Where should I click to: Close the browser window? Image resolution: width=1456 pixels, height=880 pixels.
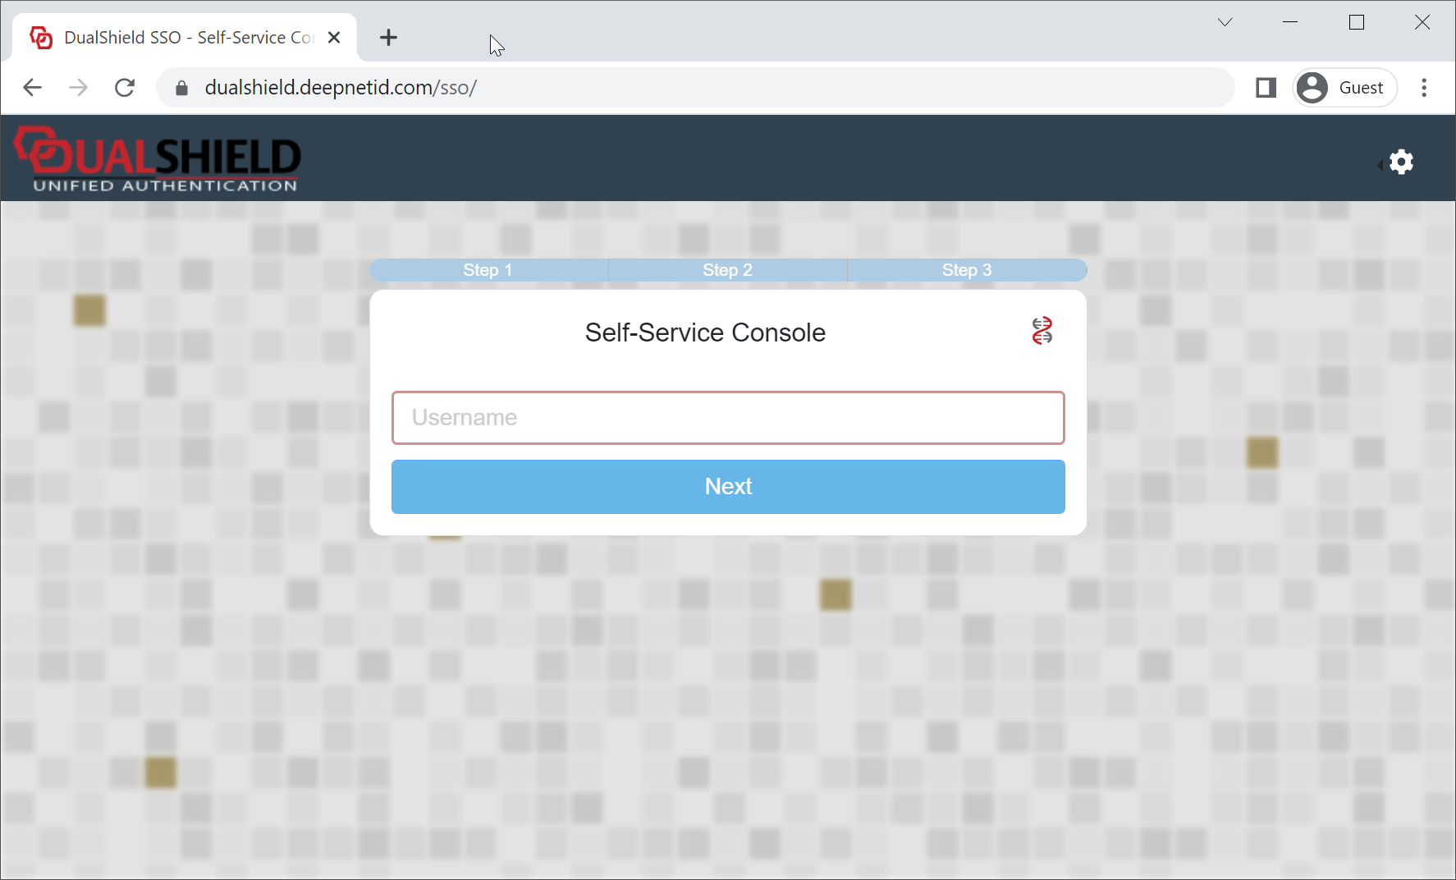coord(1422,22)
